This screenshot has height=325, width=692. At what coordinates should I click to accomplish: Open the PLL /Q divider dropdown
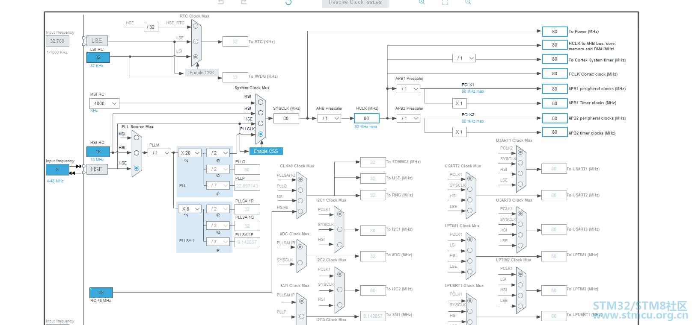coord(218,169)
